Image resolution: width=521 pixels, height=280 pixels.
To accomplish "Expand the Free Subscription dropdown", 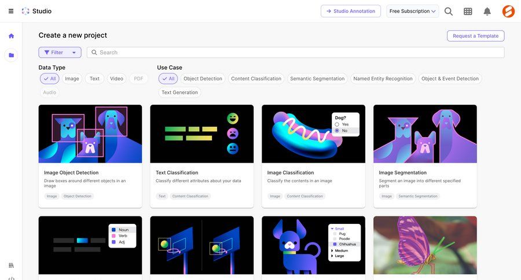I will (412, 11).
